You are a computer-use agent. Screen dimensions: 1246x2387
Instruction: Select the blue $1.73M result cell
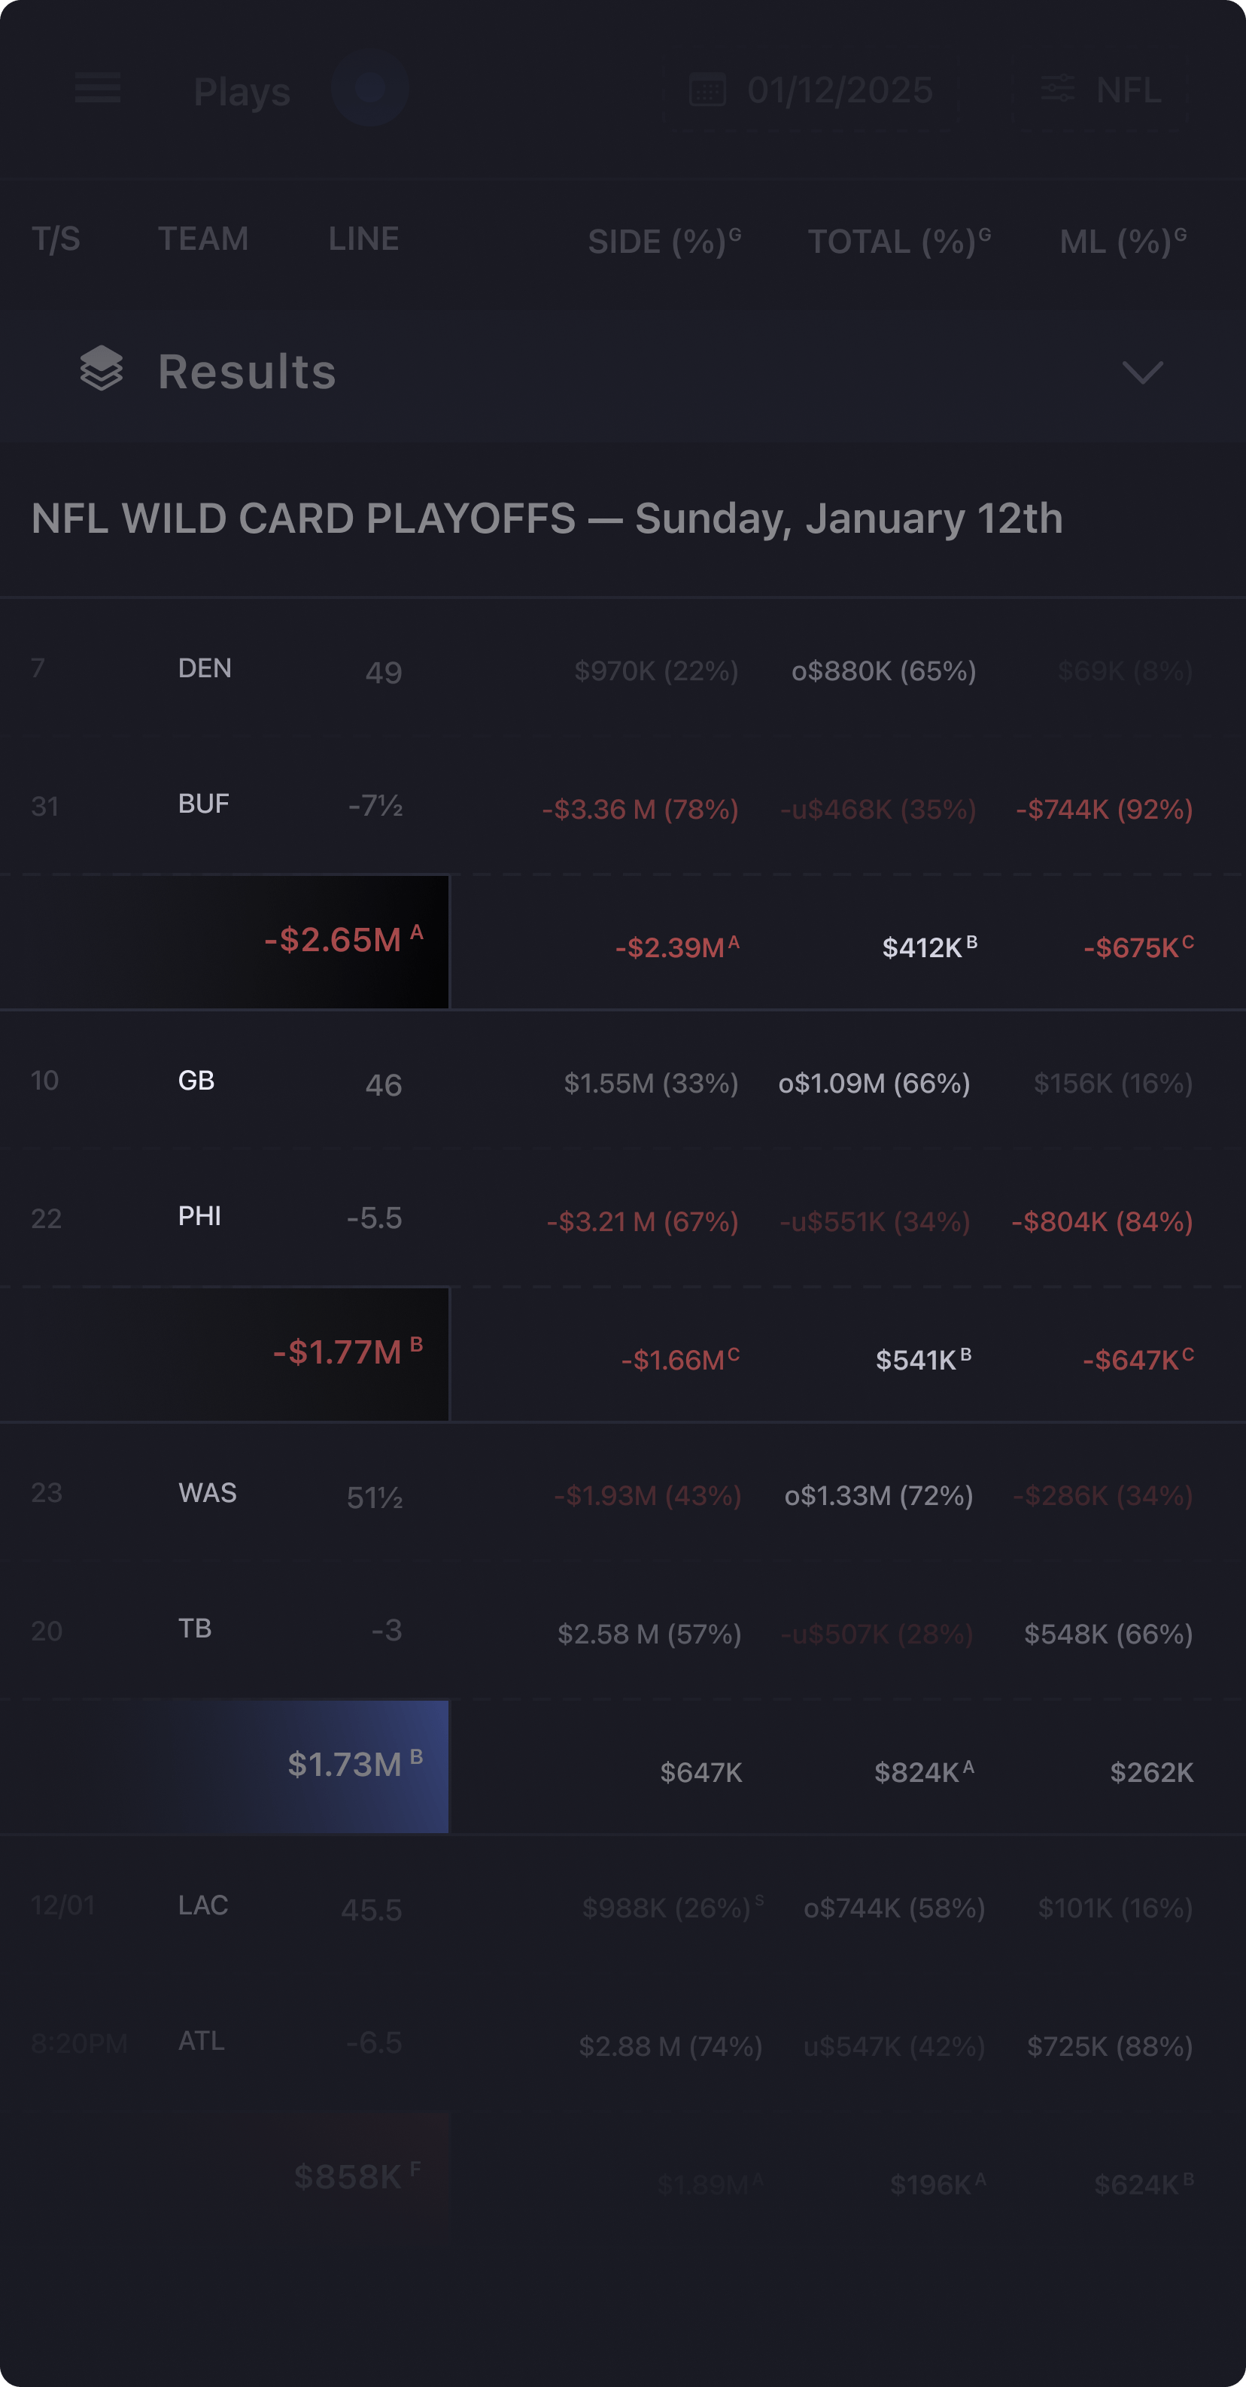tap(224, 1766)
